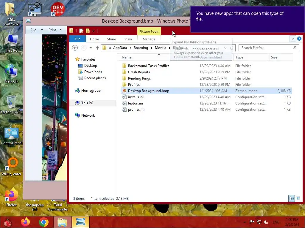Click the Explorer window folder icon in title bar
This screenshot has width=305, height=228.
tap(71, 31)
